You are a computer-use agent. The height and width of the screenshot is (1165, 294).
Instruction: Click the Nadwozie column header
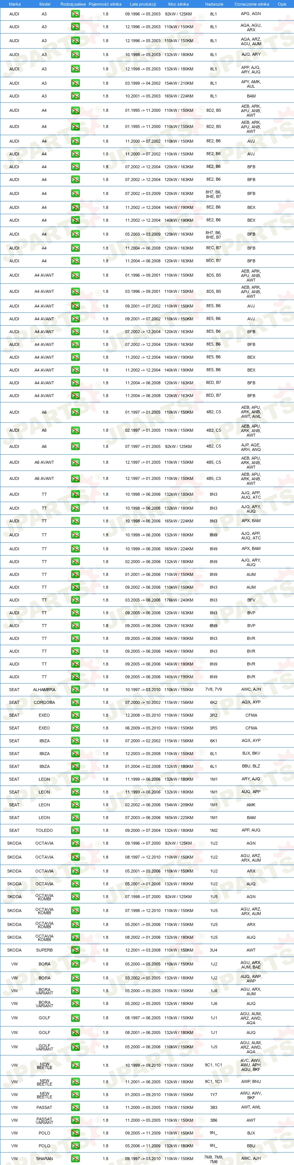tap(214, 4)
